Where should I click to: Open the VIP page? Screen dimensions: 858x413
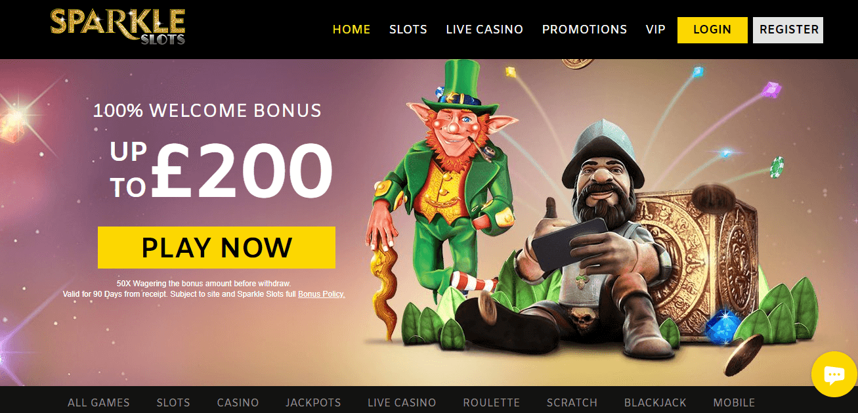pyautogui.click(x=655, y=30)
